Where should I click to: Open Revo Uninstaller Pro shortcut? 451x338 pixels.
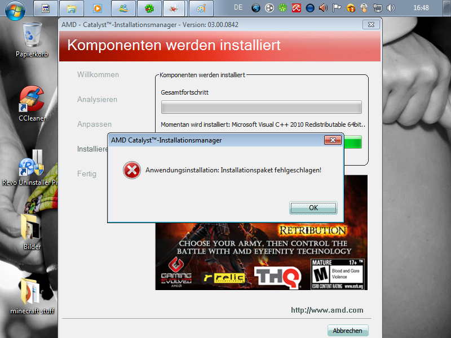point(30,167)
